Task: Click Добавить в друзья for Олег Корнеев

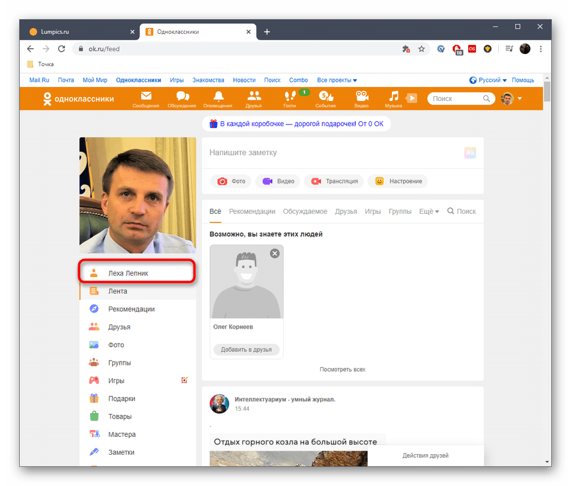Action: tap(246, 350)
